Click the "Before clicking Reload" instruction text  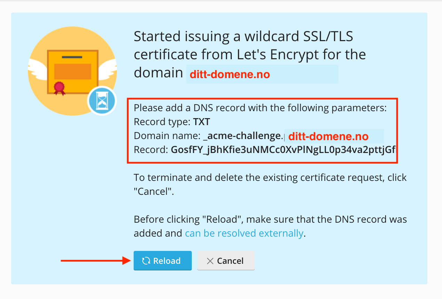270,226
